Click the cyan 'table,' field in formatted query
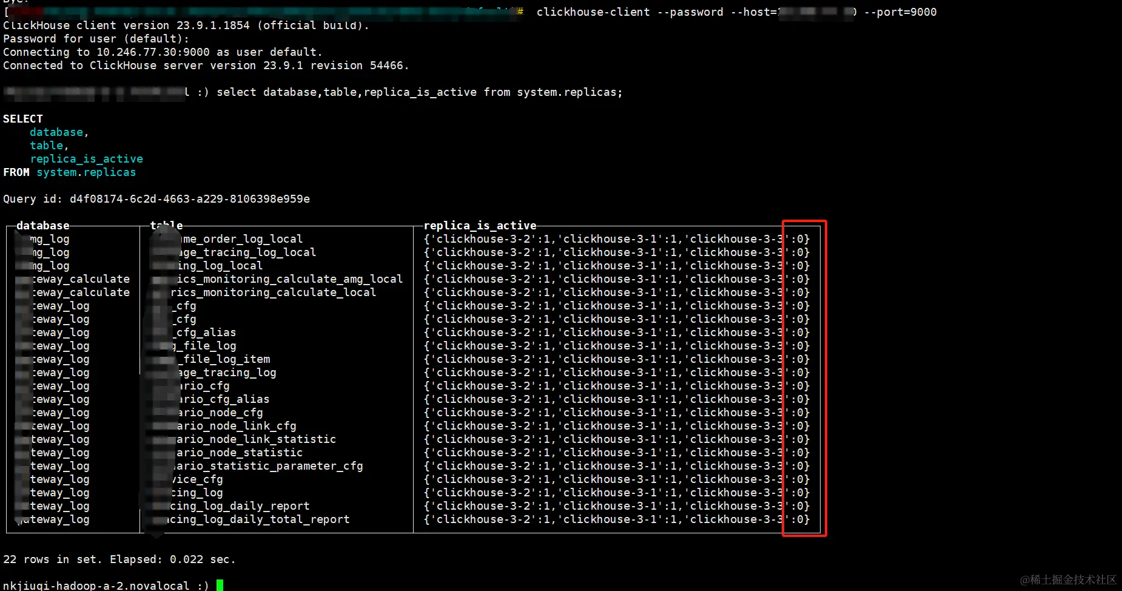 pyautogui.click(x=49, y=146)
